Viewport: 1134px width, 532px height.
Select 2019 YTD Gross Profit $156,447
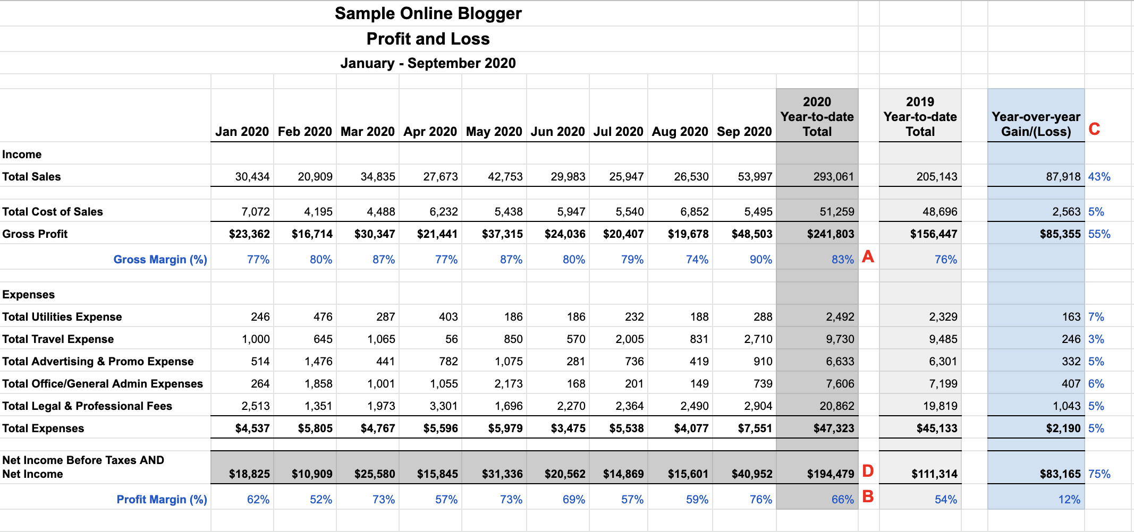pos(934,234)
